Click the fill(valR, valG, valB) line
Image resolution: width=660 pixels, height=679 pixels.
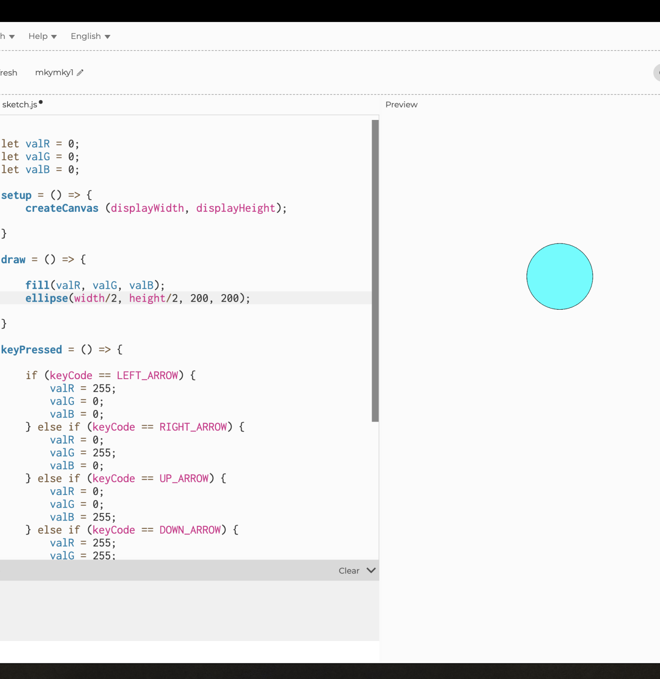95,286
